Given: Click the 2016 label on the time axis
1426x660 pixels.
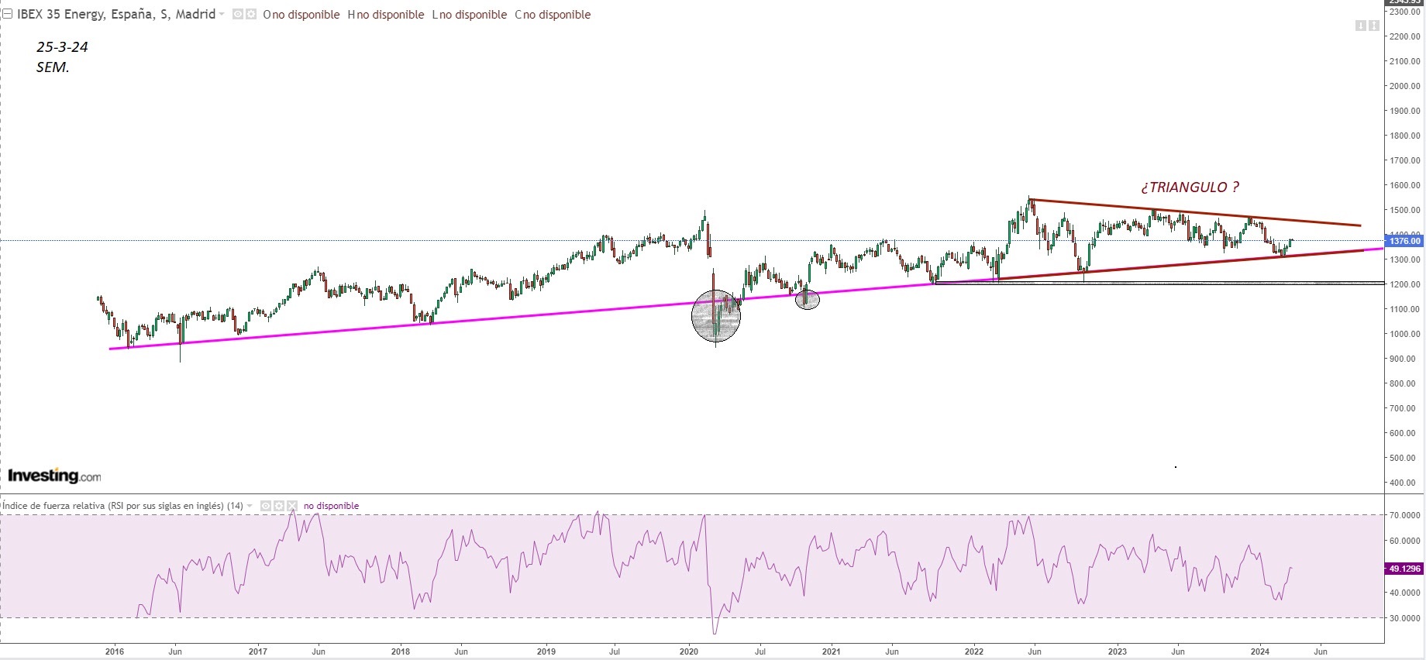Looking at the screenshot, I should [x=114, y=651].
